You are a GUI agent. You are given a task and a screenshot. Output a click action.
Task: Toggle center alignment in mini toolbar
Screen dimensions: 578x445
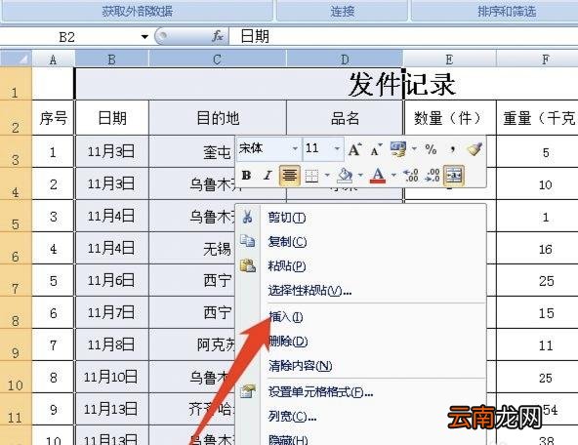coord(289,176)
